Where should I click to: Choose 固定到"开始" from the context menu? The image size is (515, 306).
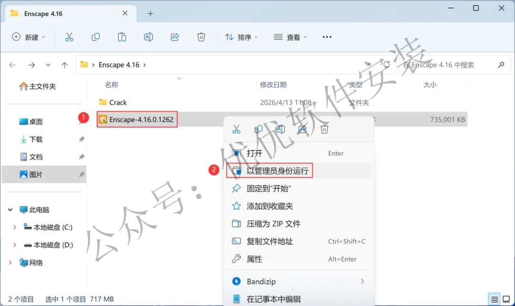(x=299, y=189)
